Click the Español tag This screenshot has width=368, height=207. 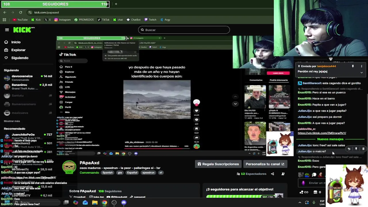tap(132, 172)
